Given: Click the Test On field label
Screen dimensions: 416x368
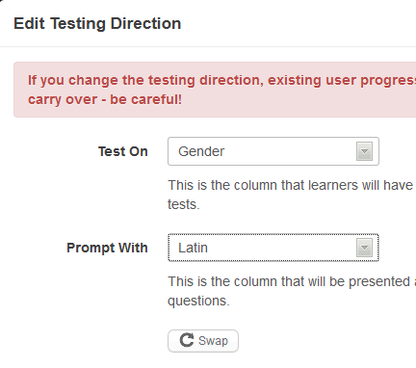Looking at the screenshot, I should coord(123,151).
